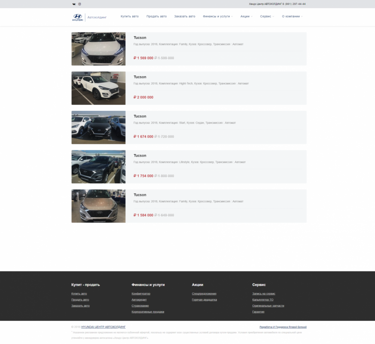Click the price ₽ 1 754 000
The height and width of the screenshot is (344, 375).
point(143,176)
